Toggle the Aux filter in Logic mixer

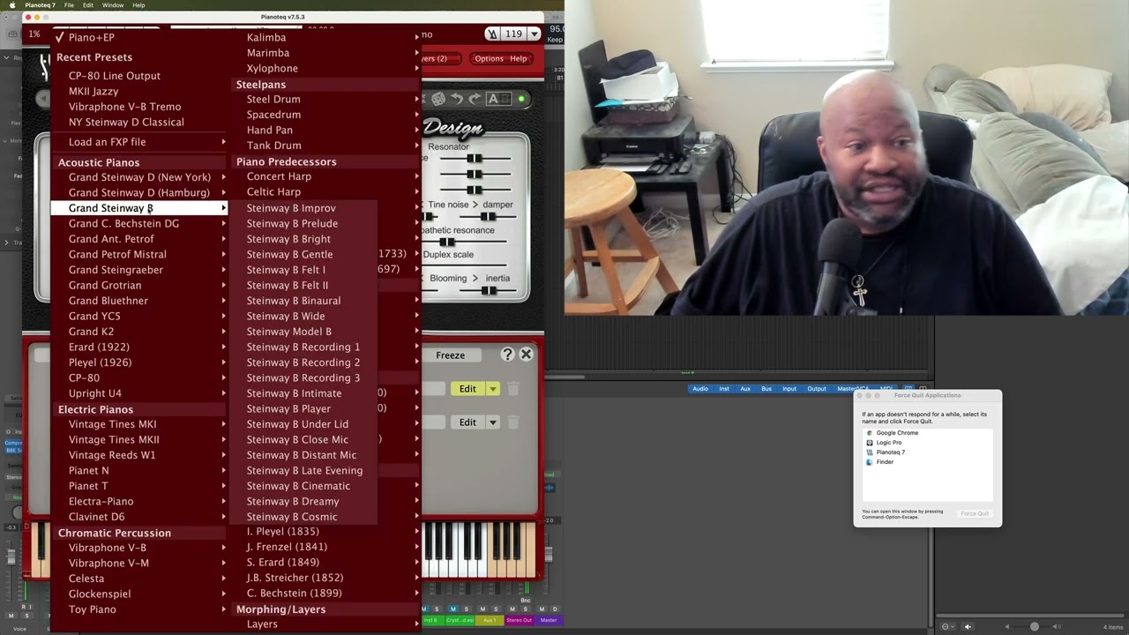pos(745,389)
